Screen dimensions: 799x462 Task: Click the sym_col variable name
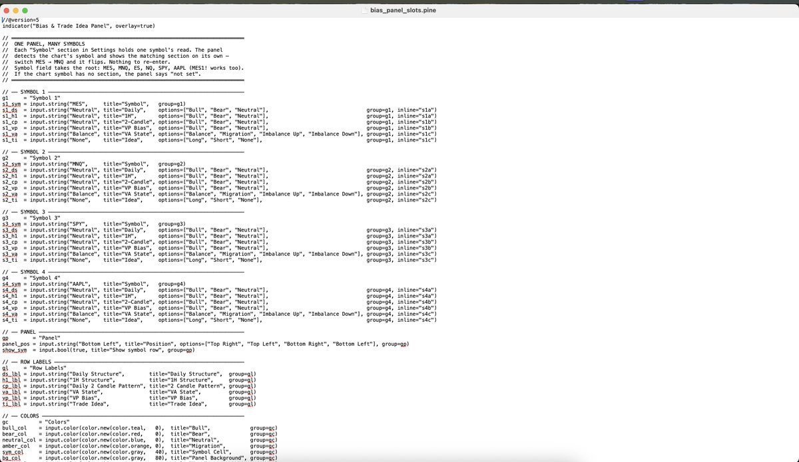click(13, 452)
